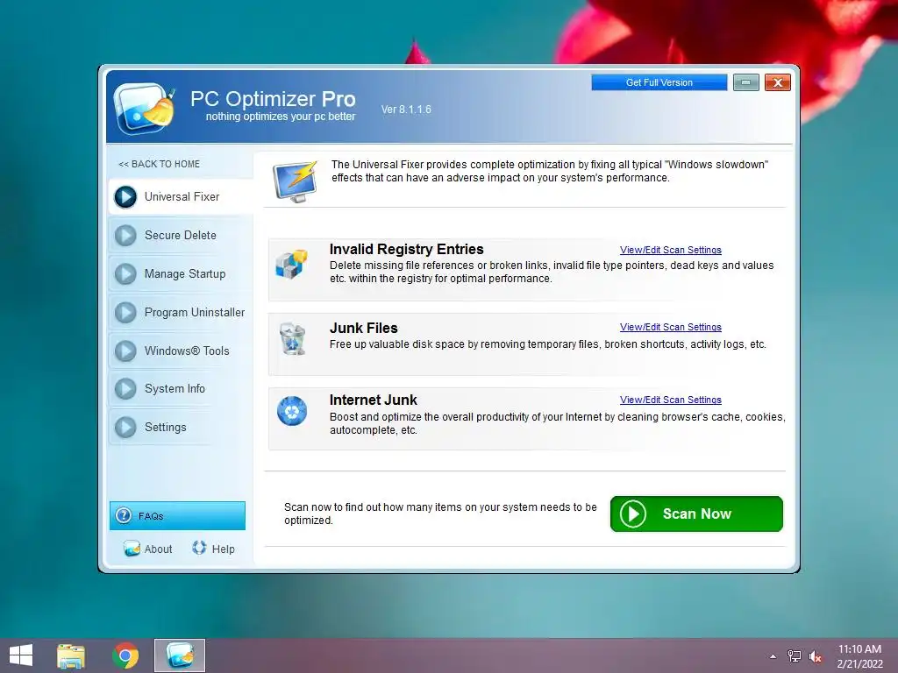This screenshot has width=898, height=673.
Task: Click the monitor with lightning bolt icon
Action: tap(296, 181)
